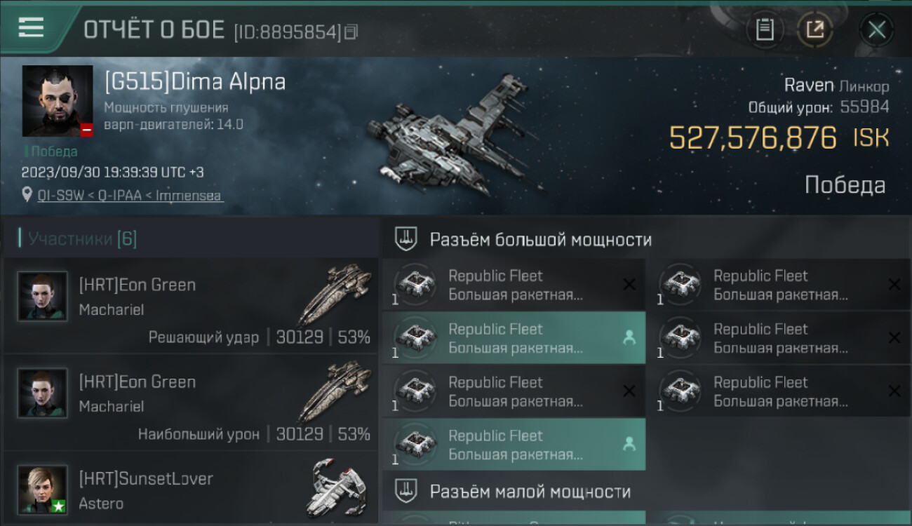The height and width of the screenshot is (526, 912).
Task: Select first Eon Green entry with Решающий удар
Action: (x=191, y=306)
